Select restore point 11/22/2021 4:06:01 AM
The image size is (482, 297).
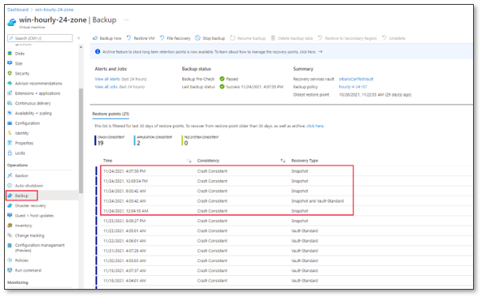coord(283,241)
